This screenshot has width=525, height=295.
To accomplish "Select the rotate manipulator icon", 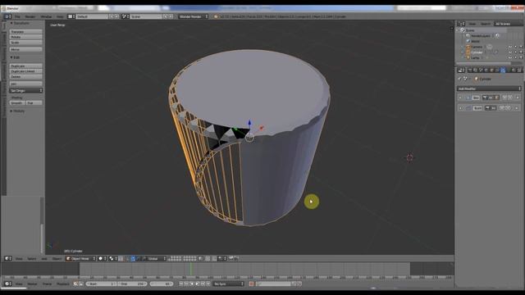I will 139,259.
